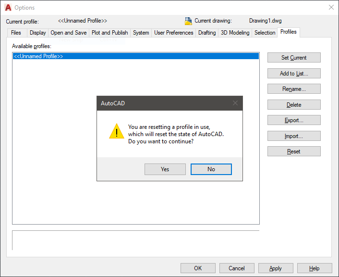Click the current profile name text
The image size is (339, 277).
tap(83, 21)
